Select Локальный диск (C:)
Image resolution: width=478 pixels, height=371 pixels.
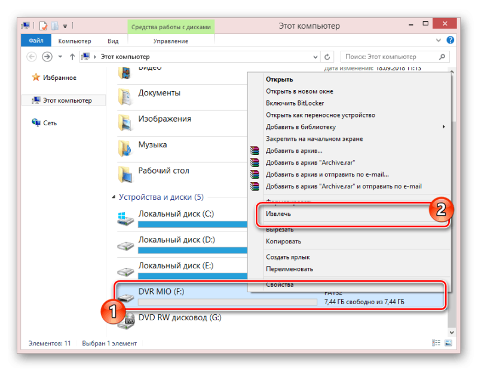[176, 214]
